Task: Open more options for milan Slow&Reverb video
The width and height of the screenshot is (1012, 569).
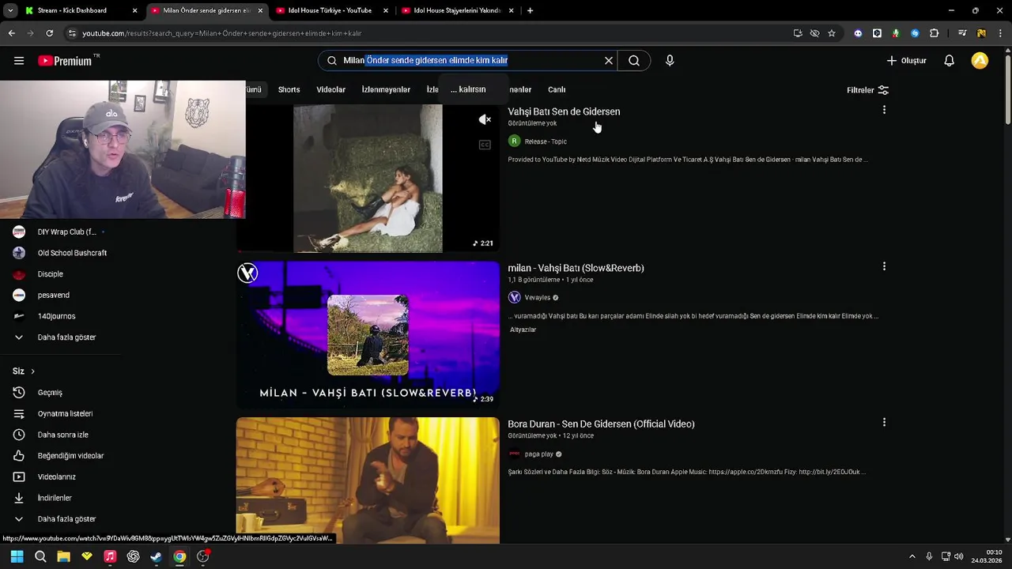Action: 884,266
